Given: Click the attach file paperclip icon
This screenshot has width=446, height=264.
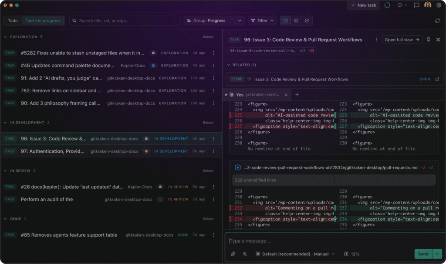Looking at the screenshot, I should 233,254.
